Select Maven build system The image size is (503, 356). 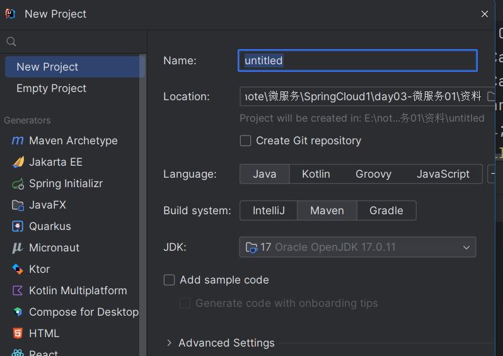click(327, 210)
